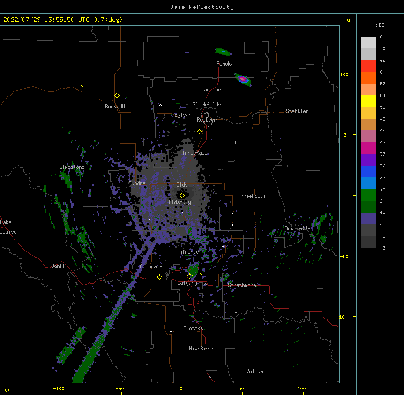Click the Drumheller label
Image resolution: width=404 pixels, height=395 pixels.
coord(299,228)
